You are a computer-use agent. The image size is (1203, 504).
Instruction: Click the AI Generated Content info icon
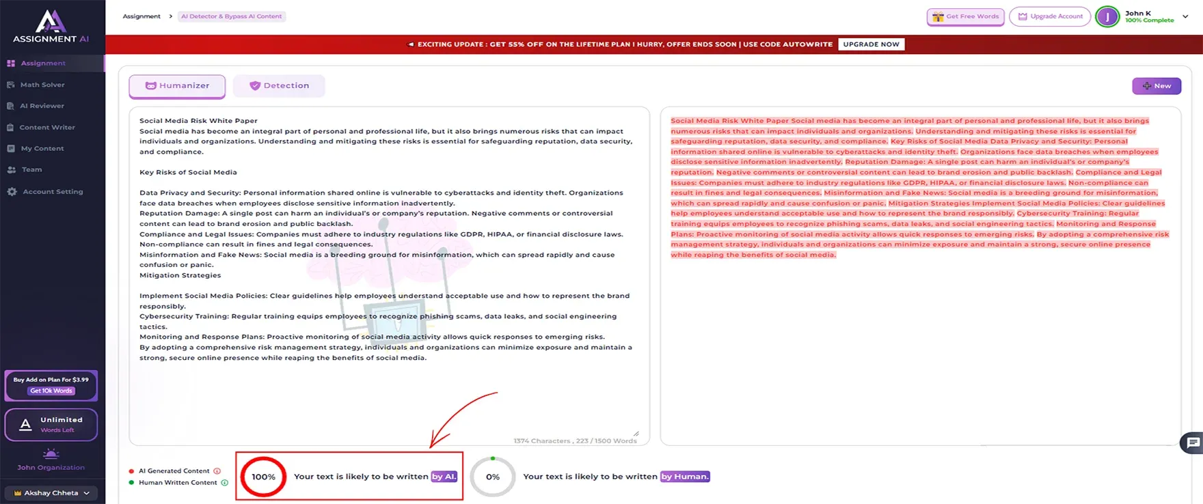pyautogui.click(x=217, y=471)
